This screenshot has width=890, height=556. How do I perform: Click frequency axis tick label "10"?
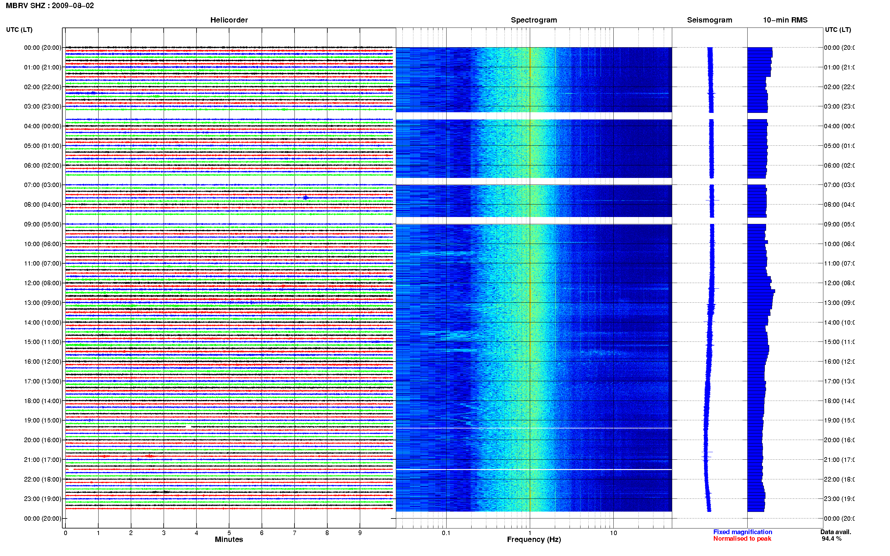pos(613,533)
